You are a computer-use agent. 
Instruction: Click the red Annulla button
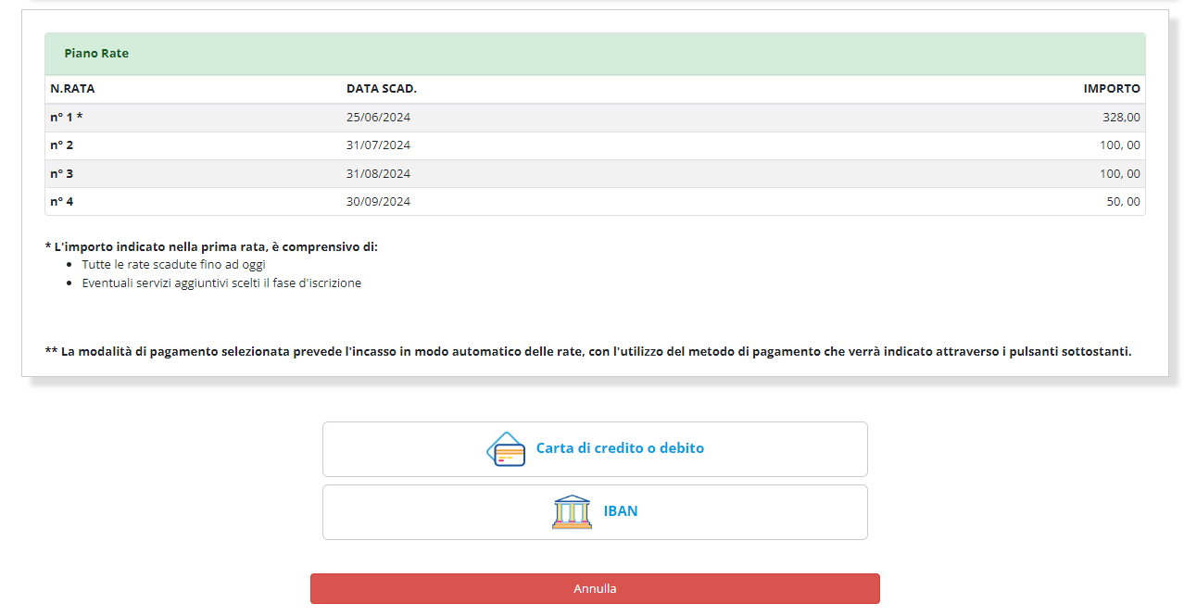coord(594,587)
